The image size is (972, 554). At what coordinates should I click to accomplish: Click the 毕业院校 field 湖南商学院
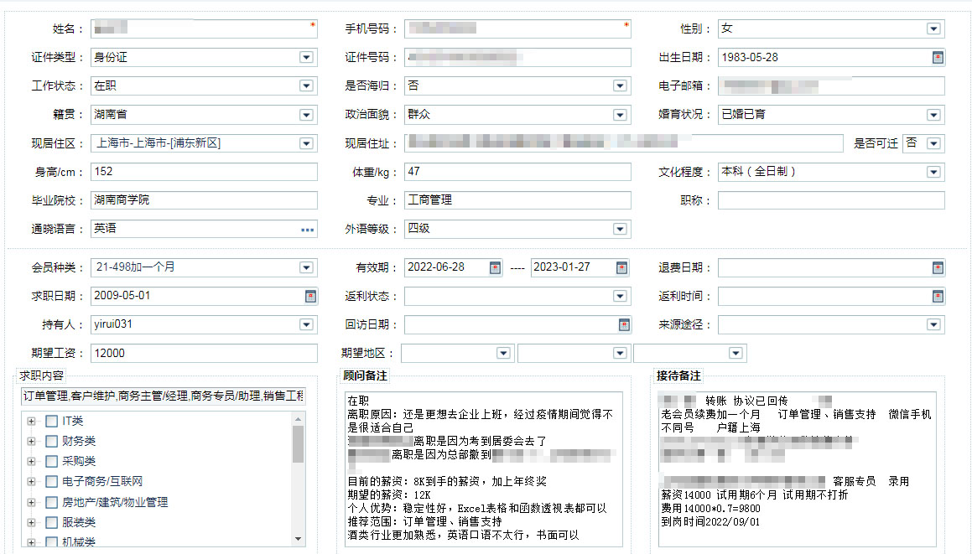tap(204, 201)
